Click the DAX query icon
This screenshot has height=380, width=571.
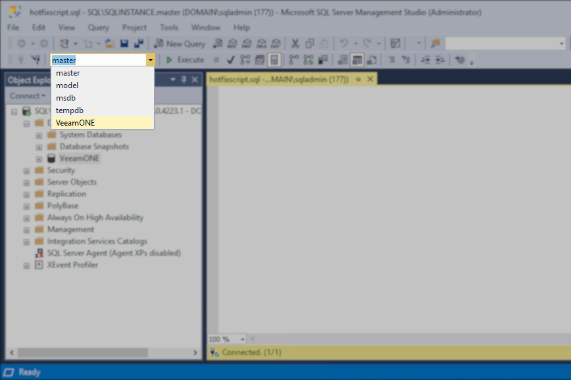276,43
